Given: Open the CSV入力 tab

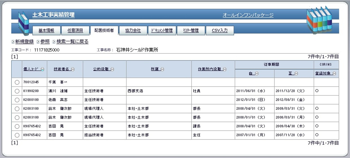Looking at the screenshot, I should click(220, 30).
